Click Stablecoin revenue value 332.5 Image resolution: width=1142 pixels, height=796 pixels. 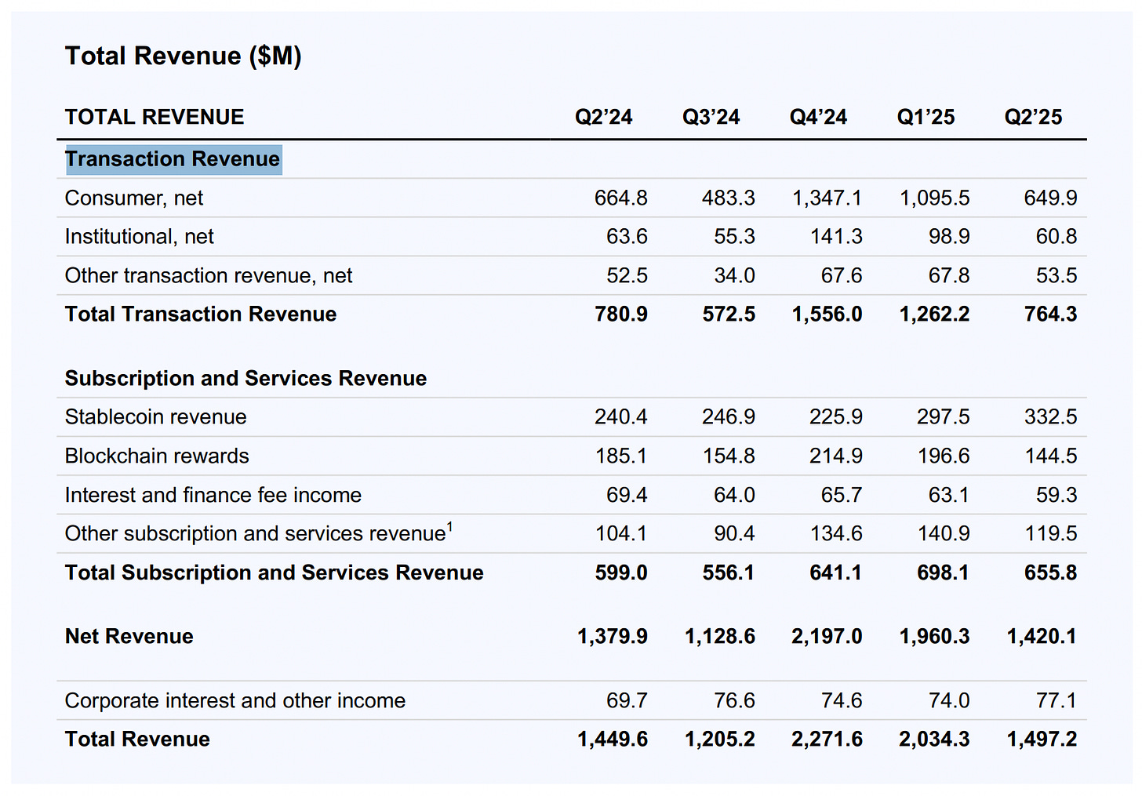1051,417
